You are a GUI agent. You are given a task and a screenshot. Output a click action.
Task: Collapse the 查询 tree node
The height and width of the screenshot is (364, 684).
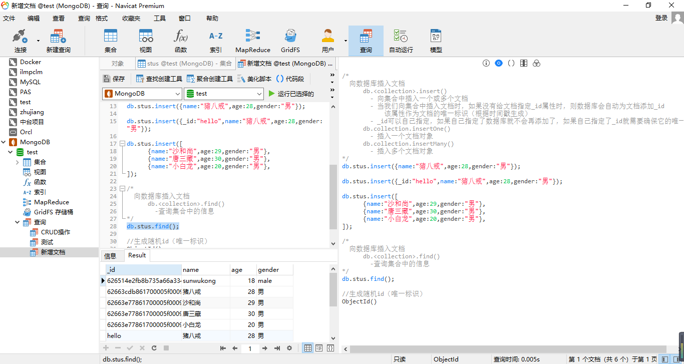click(18, 222)
